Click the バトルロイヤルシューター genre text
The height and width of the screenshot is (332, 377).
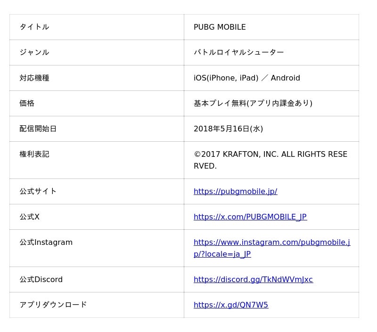pyautogui.click(x=238, y=52)
